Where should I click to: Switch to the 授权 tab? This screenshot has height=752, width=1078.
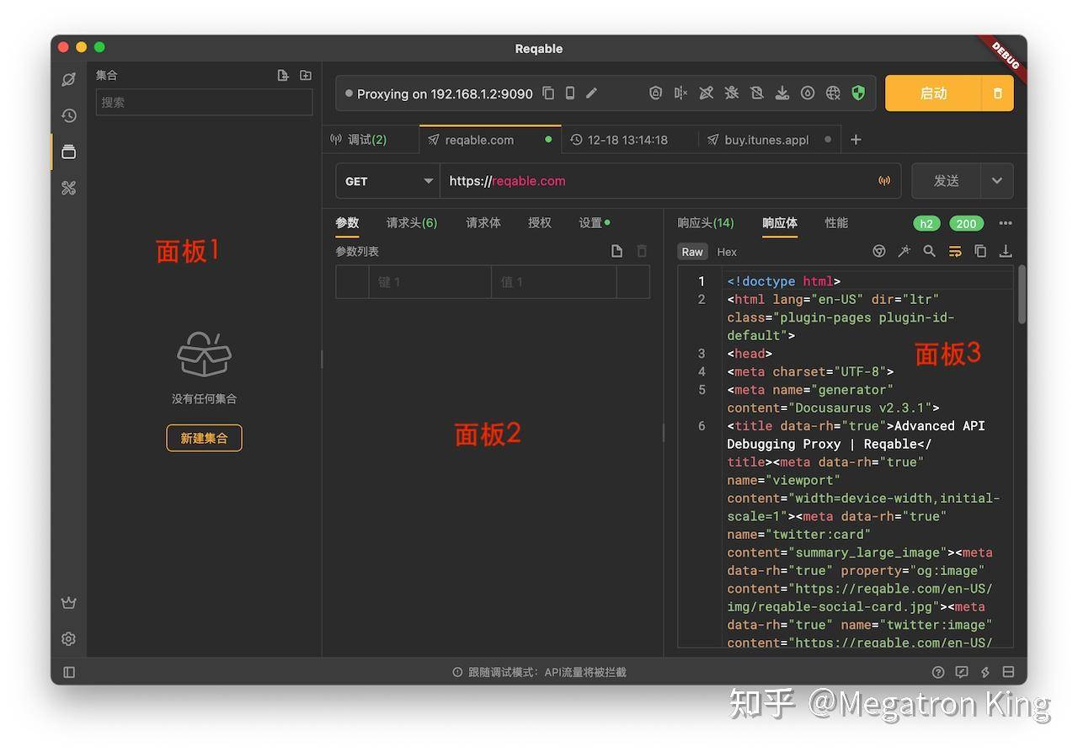click(x=540, y=223)
